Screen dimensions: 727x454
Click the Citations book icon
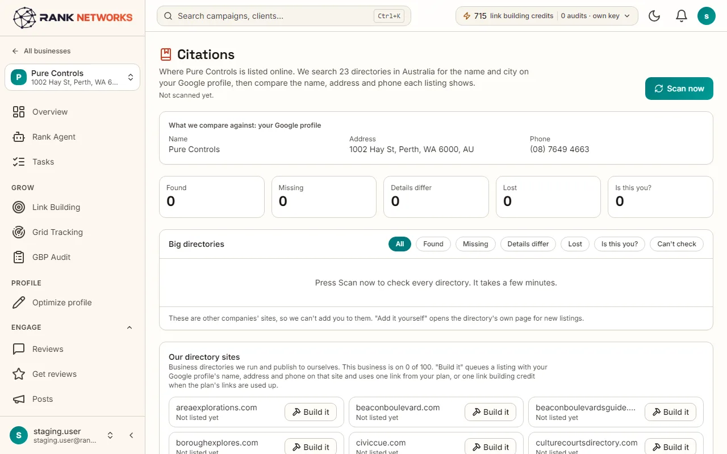[x=166, y=54]
